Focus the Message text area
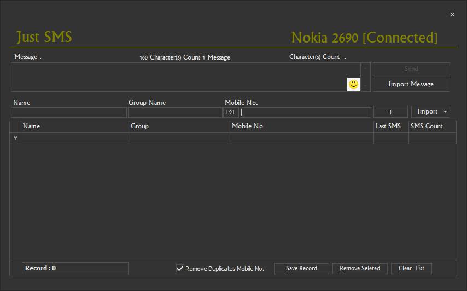Image resolution: width=467 pixels, height=291 pixels. click(x=186, y=77)
